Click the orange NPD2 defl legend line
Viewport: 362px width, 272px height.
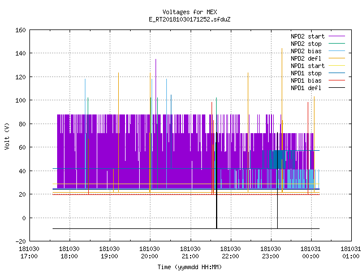click(337, 58)
